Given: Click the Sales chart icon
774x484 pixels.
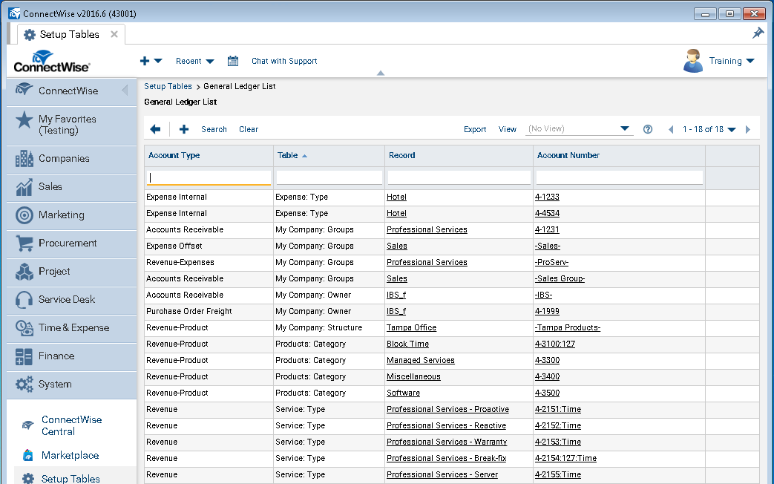Looking at the screenshot, I should [x=24, y=186].
